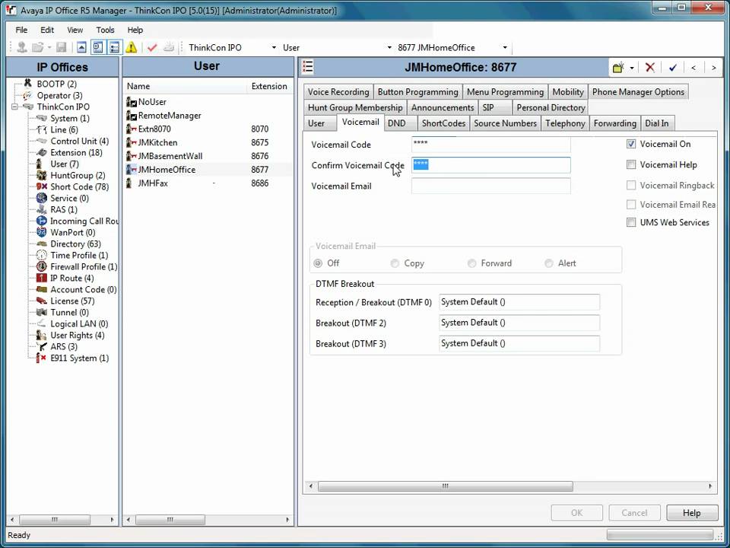
Task: Open the File menu
Action: tap(21, 30)
